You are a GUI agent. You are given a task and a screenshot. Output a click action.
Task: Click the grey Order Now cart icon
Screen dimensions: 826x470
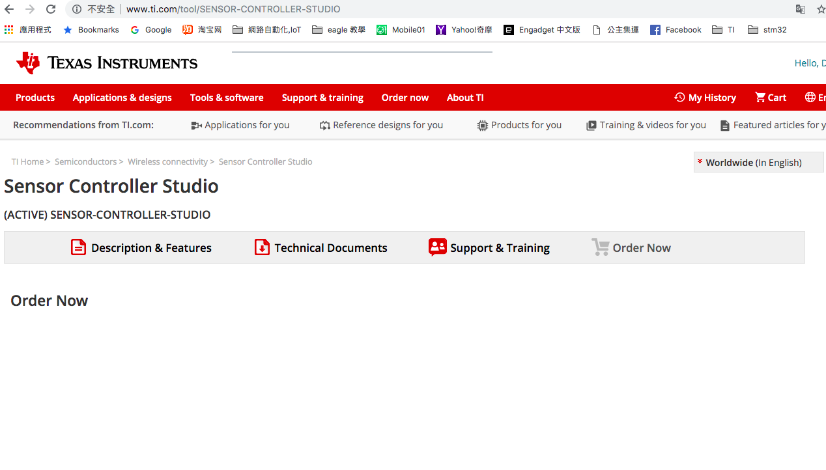(x=600, y=247)
